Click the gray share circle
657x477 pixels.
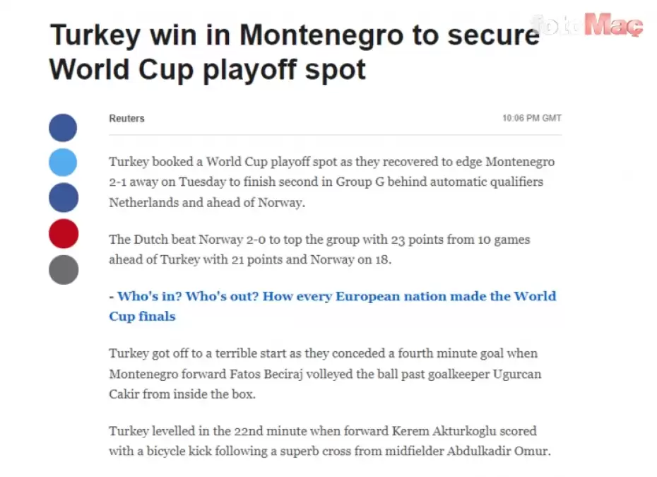point(63,269)
